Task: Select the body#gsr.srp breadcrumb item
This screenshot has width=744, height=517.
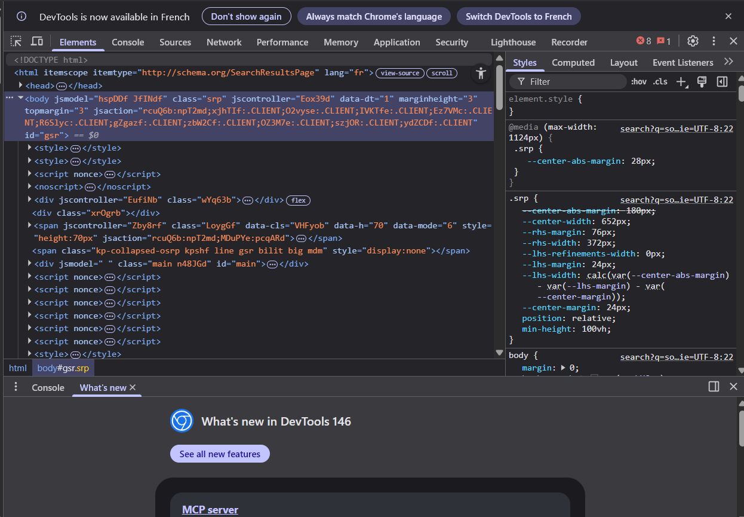Action: (x=63, y=368)
